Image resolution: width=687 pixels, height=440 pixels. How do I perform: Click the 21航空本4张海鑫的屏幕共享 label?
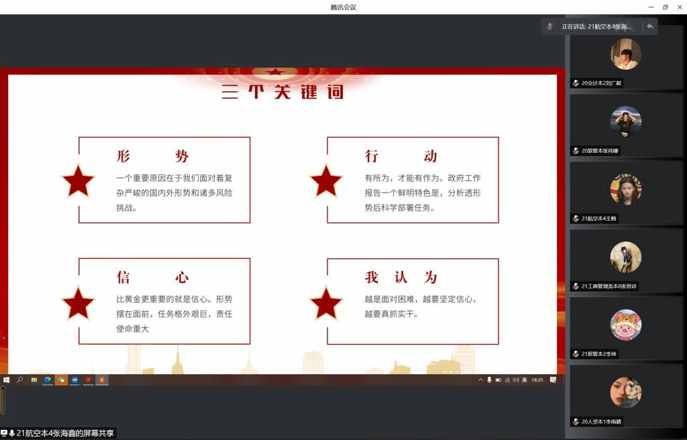65,433
